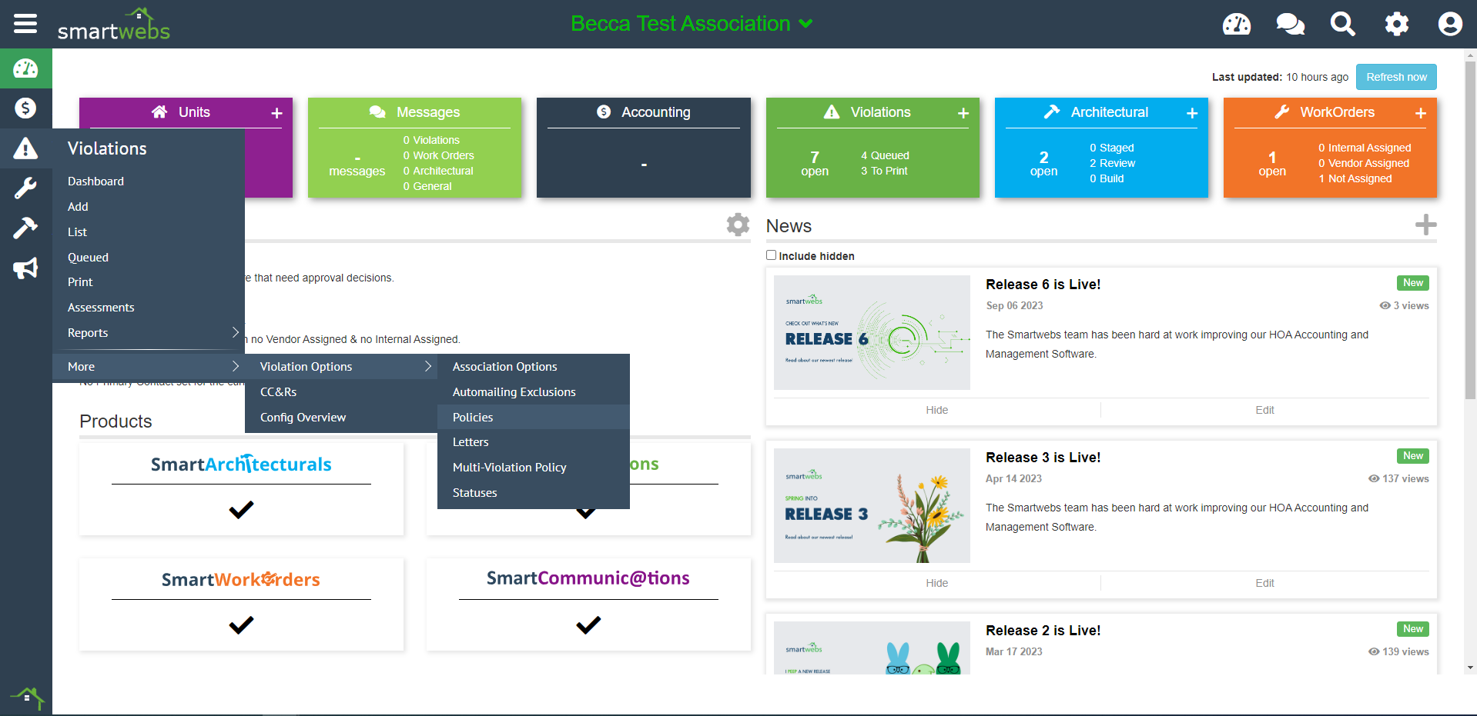
Task: Add a news item with plus icon
Action: (1426, 225)
